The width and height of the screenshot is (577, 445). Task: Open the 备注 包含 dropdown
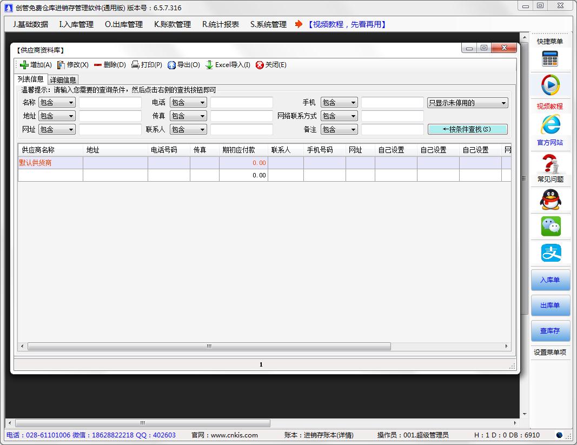tap(339, 129)
